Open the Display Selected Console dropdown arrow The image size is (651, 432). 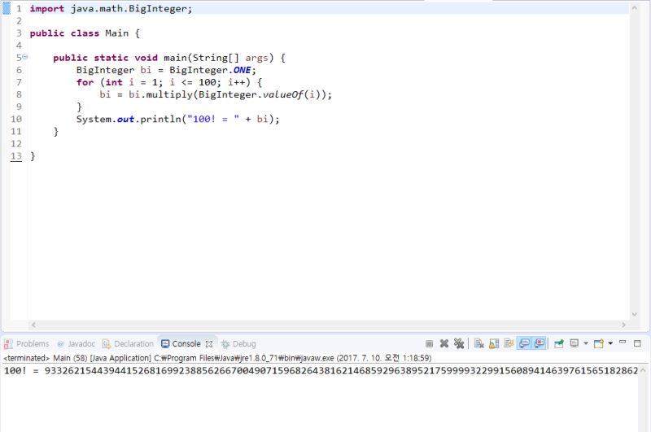(x=586, y=343)
